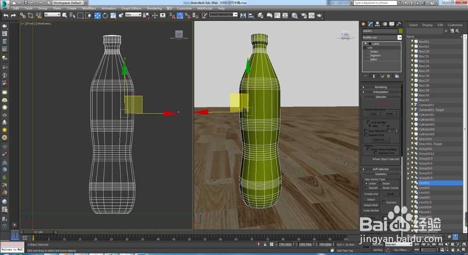Activate the Select and Scale tool

113,15
